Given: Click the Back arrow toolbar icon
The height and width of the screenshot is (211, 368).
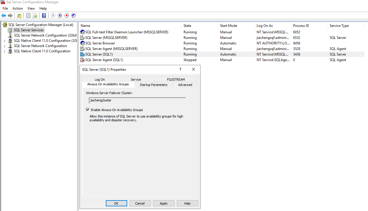Looking at the screenshot, I should coord(4,15).
